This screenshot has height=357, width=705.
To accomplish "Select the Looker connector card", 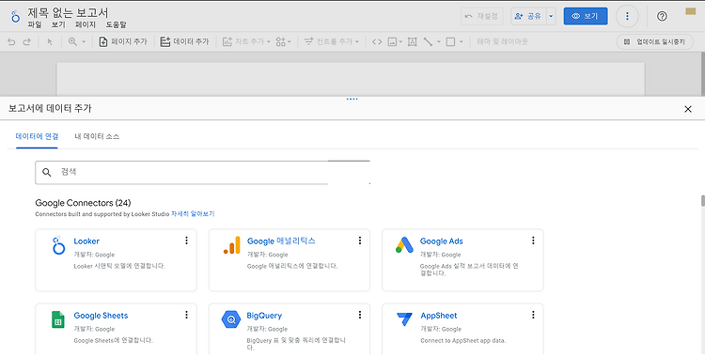I will coord(116,260).
